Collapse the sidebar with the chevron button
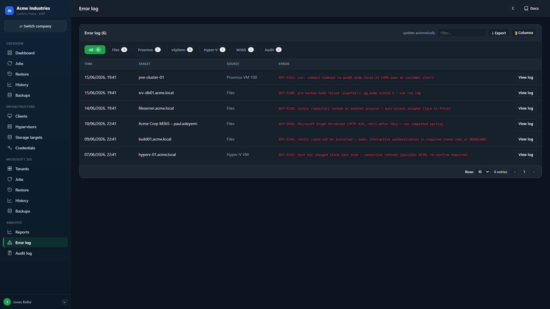The width and height of the screenshot is (550, 309). (64, 302)
